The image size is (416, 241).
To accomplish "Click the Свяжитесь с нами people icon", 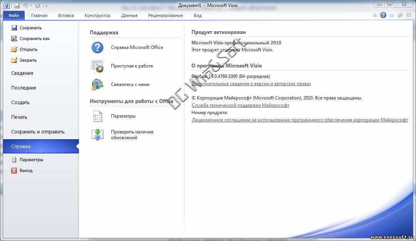I will [97, 84].
